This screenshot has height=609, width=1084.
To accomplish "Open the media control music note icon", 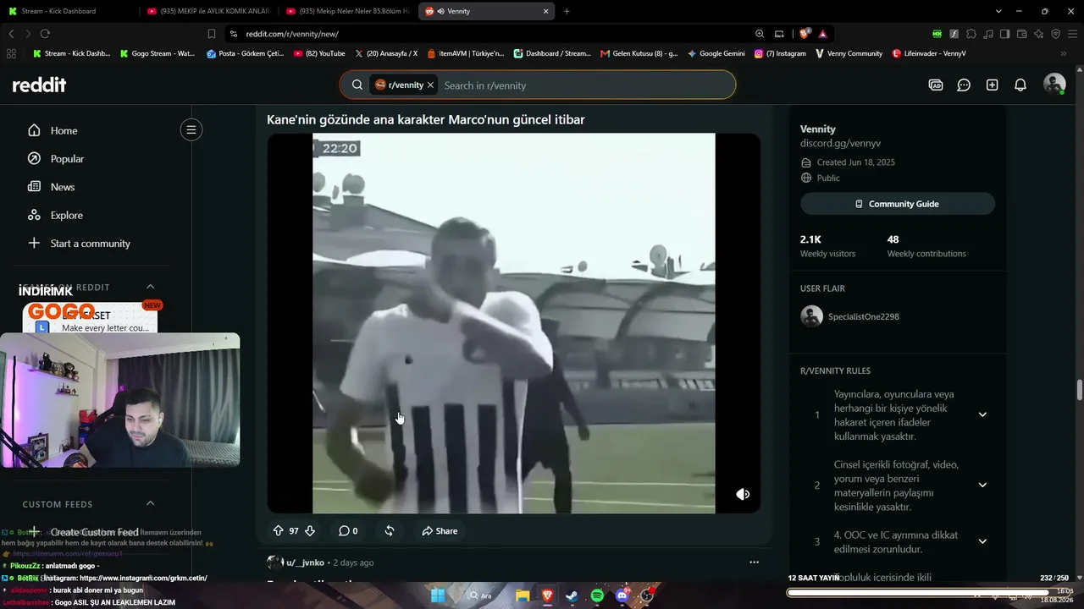I will coord(988,34).
